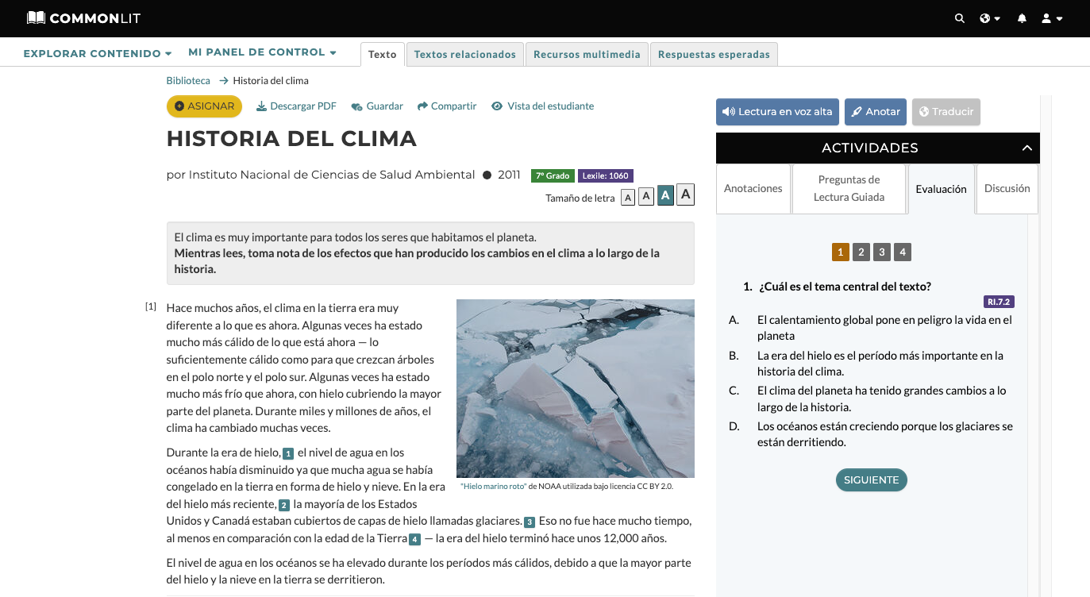Image resolution: width=1090 pixels, height=597 pixels.
Task: Click the author line Instituto Nacional de Ciencias
Action: 321,175
